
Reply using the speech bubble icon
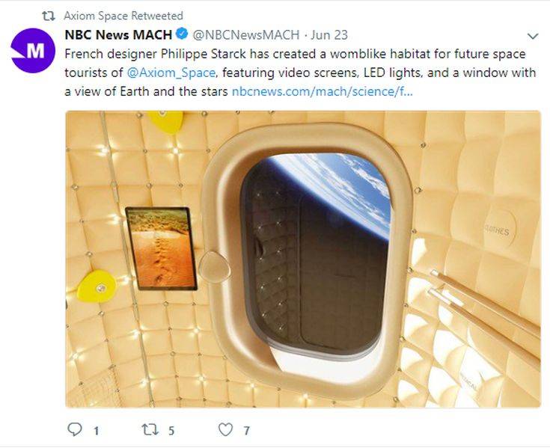pyautogui.click(x=74, y=429)
